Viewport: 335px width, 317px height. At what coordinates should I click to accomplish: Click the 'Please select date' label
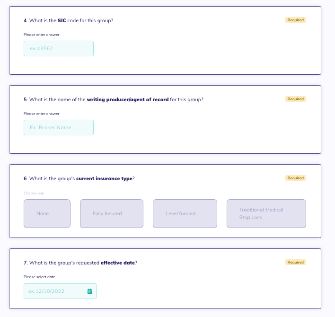pyautogui.click(x=39, y=277)
